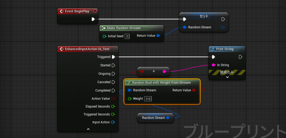Click Print String execution input pin
This screenshot has width=286, height=138.
(213, 57)
